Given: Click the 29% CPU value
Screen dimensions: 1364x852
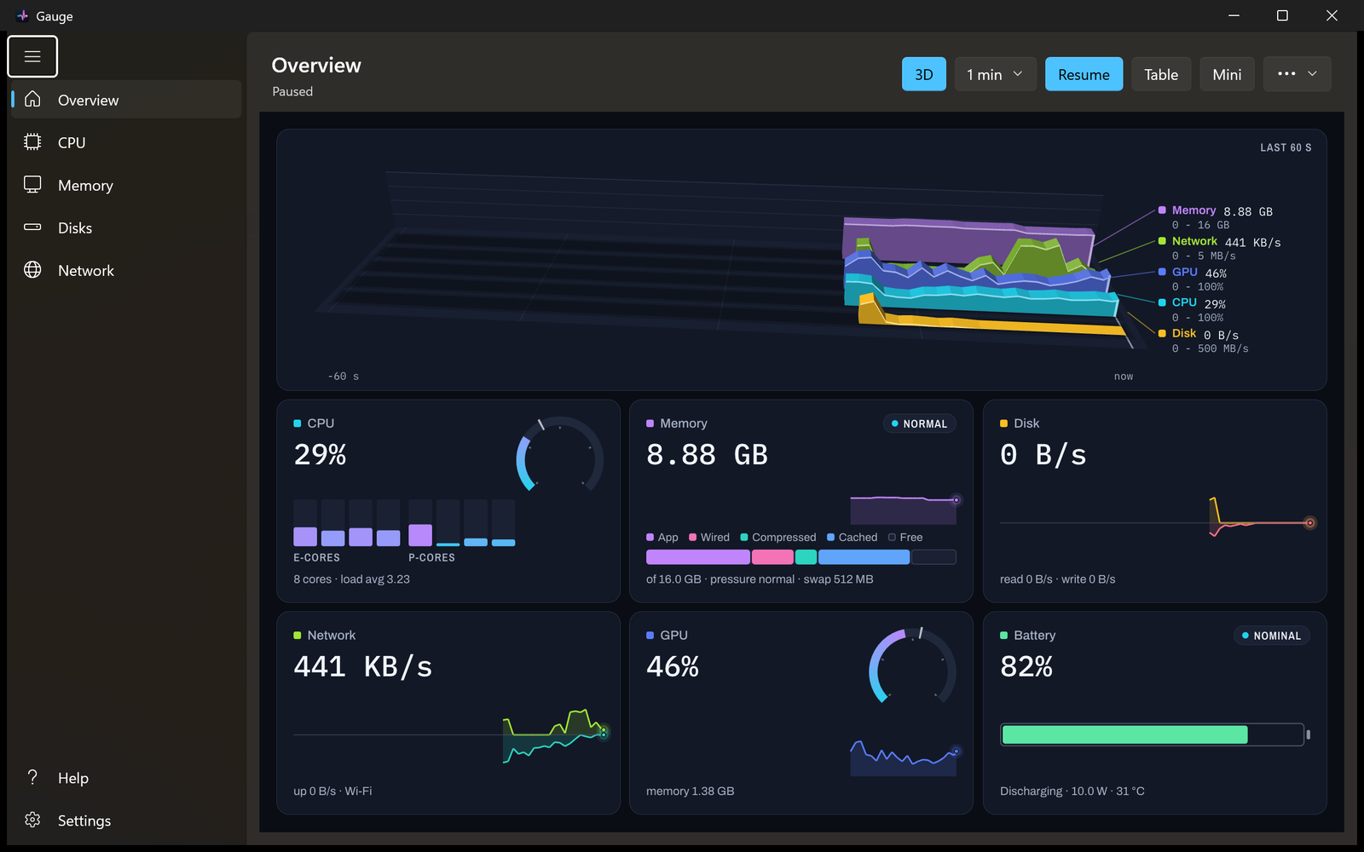Looking at the screenshot, I should (x=320, y=454).
